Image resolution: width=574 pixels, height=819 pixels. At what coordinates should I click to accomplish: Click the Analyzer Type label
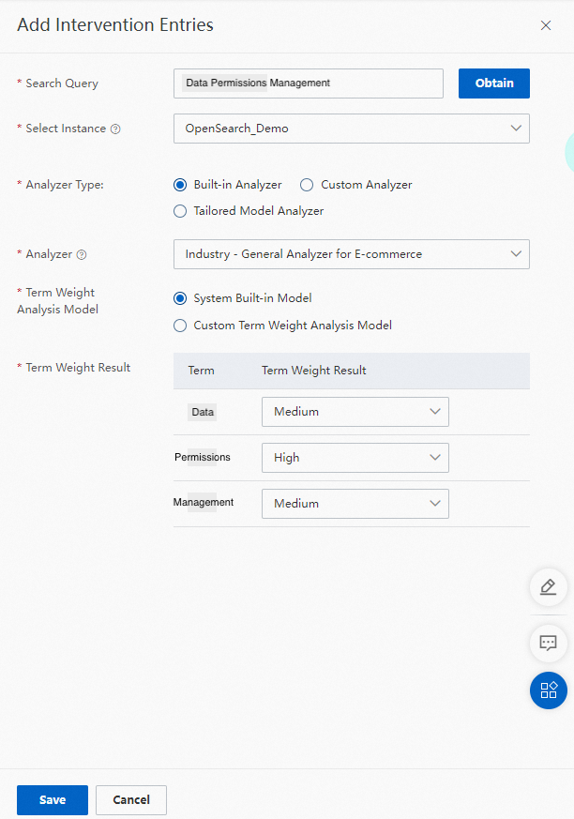65,185
